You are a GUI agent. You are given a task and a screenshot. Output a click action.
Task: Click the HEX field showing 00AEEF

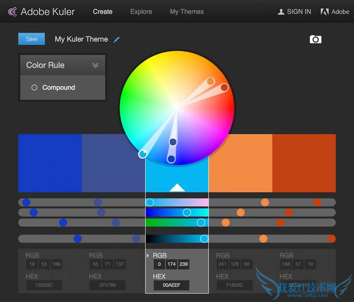[172, 285]
